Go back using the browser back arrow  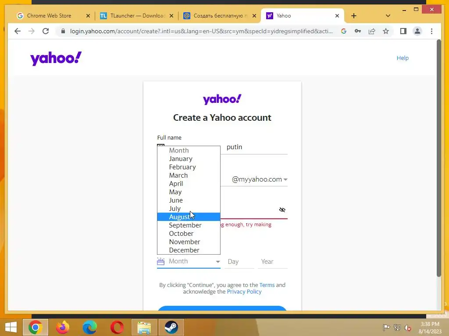18,31
